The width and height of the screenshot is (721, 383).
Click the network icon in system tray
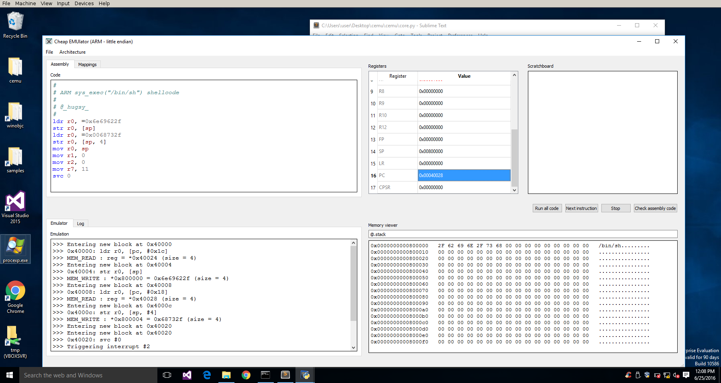(x=667, y=375)
